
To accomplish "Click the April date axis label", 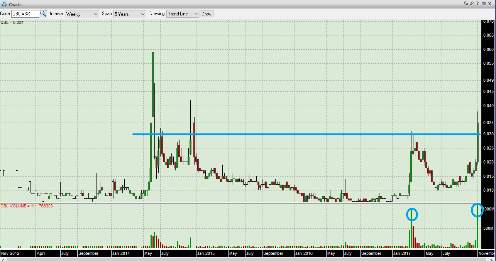I will (41, 253).
